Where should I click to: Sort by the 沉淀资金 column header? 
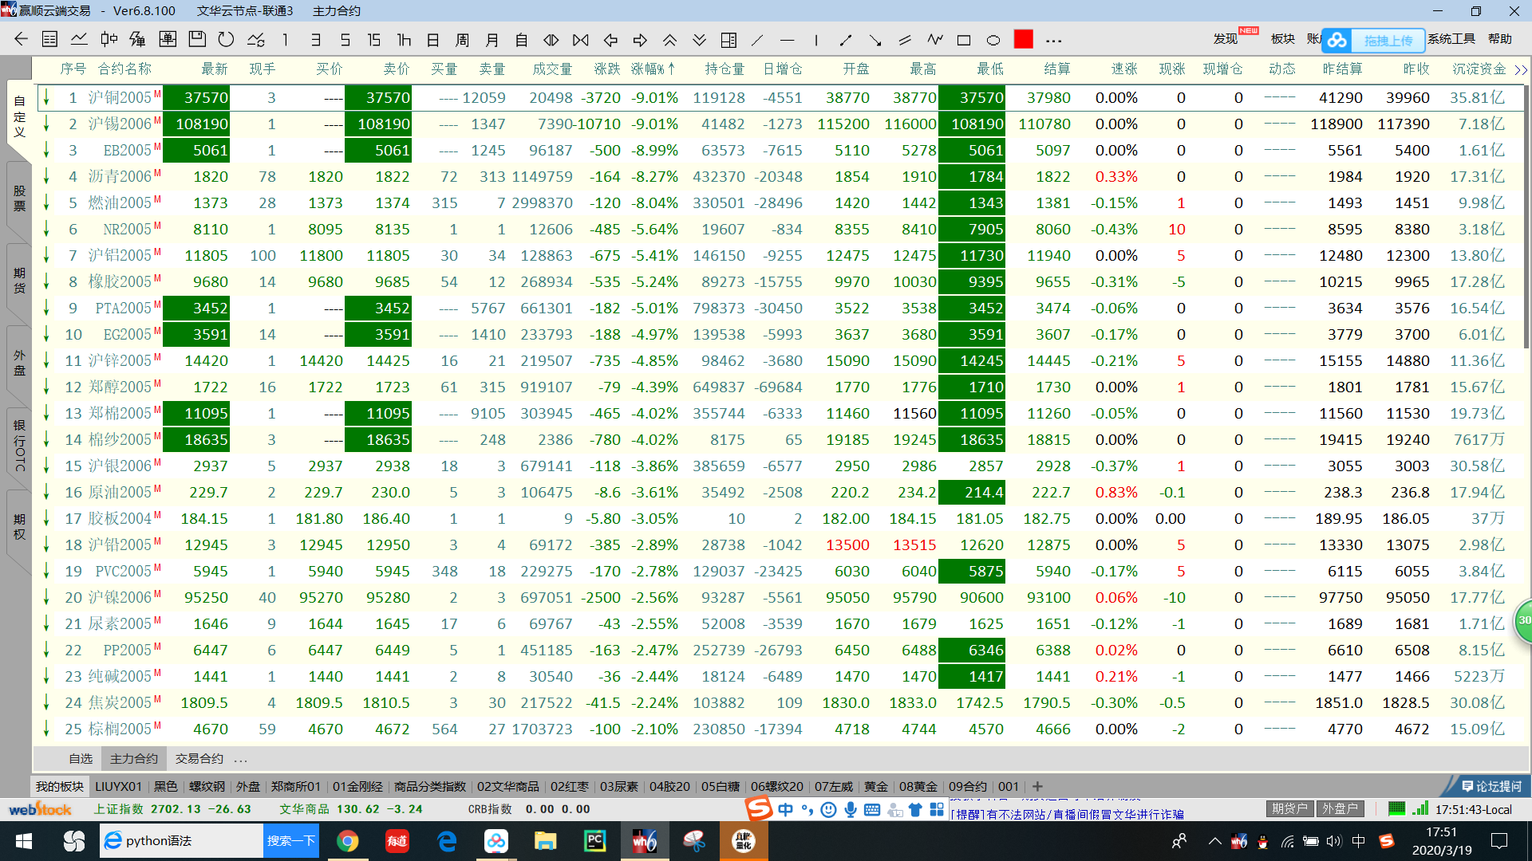point(1479,69)
